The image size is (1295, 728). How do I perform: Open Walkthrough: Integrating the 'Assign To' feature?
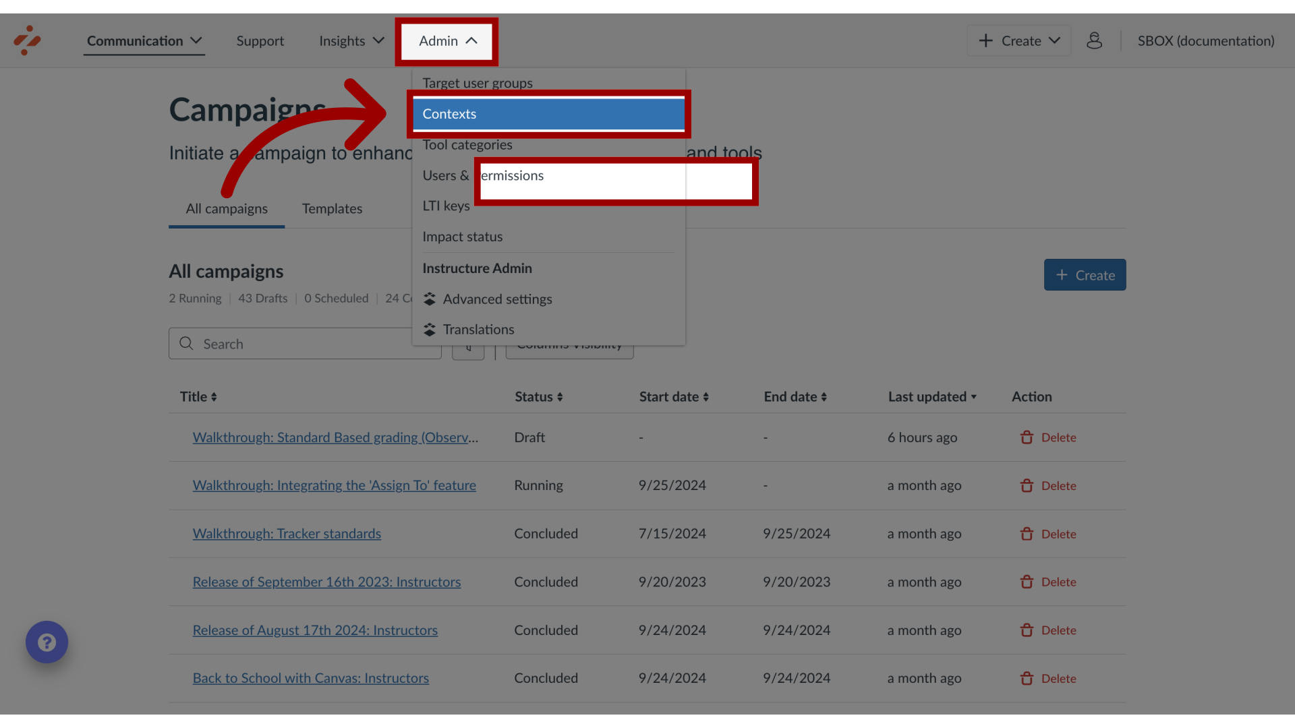tap(334, 485)
